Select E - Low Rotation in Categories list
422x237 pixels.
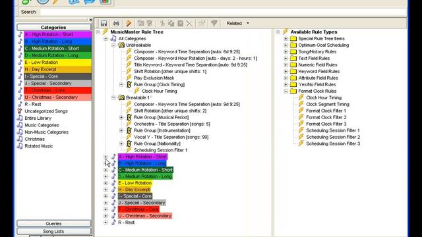(57, 63)
